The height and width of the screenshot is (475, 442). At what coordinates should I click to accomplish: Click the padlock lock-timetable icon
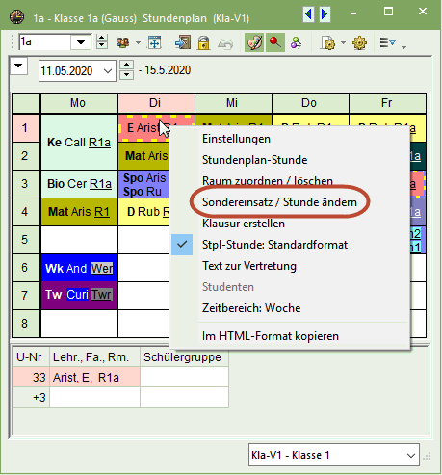click(x=203, y=42)
